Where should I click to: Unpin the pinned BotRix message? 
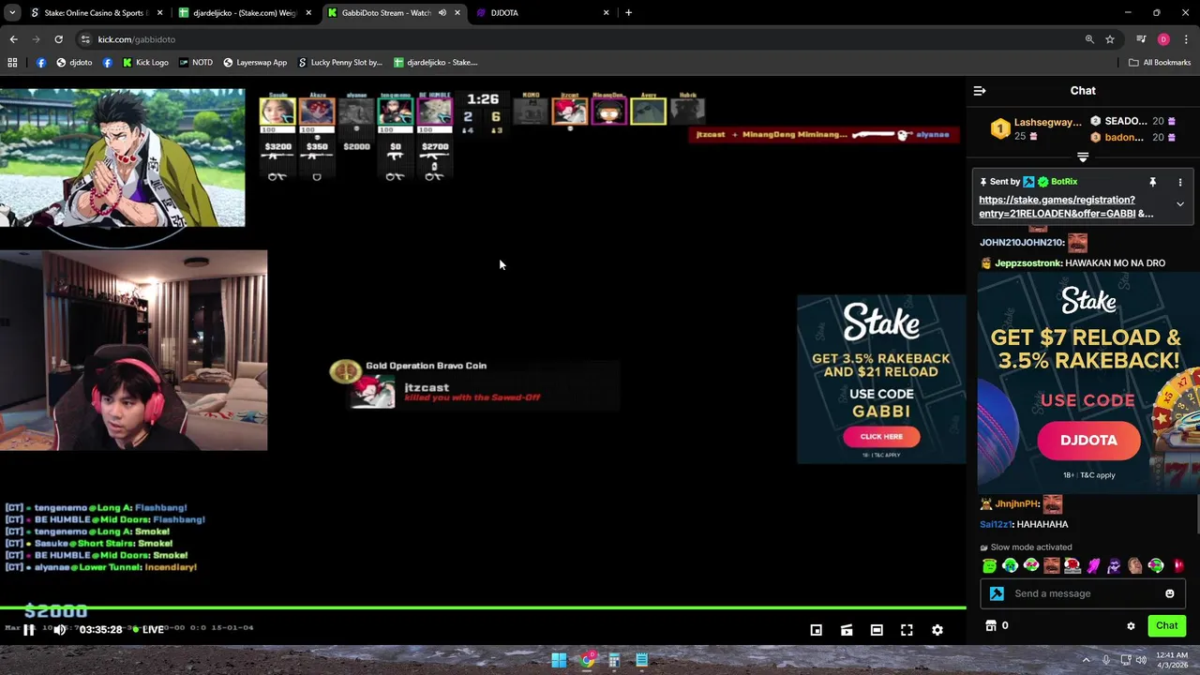coord(1153,182)
